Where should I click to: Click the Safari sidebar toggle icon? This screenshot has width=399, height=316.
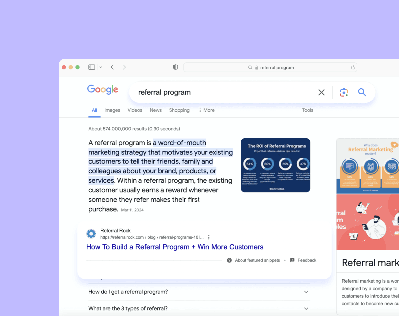(92, 67)
